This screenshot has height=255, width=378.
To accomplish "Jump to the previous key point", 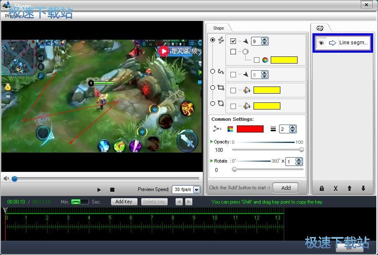I will point(179,201).
